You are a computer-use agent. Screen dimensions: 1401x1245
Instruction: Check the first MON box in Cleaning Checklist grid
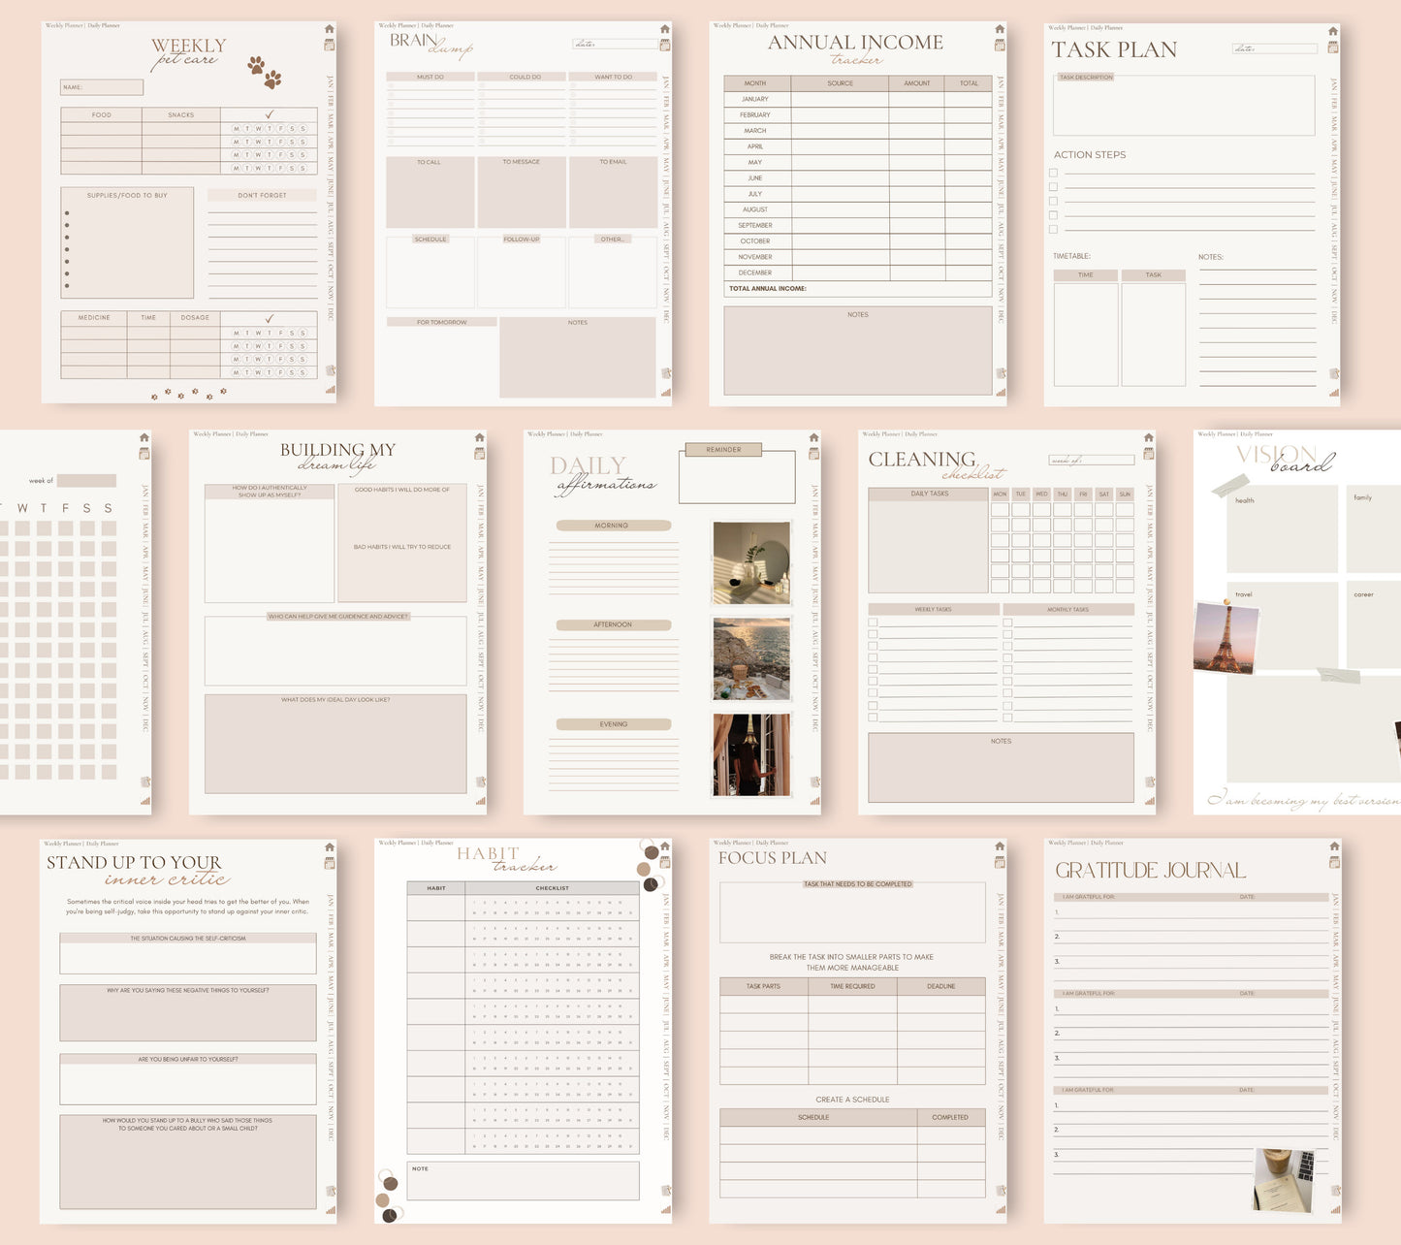[1000, 509]
